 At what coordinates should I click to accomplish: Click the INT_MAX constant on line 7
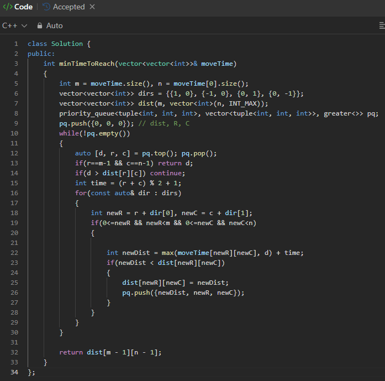(244, 103)
